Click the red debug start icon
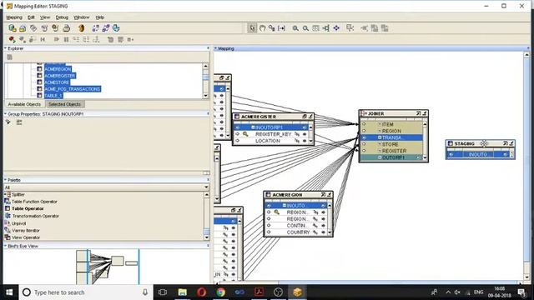The width and height of the screenshot is (534, 300). pyautogui.click(x=12, y=39)
